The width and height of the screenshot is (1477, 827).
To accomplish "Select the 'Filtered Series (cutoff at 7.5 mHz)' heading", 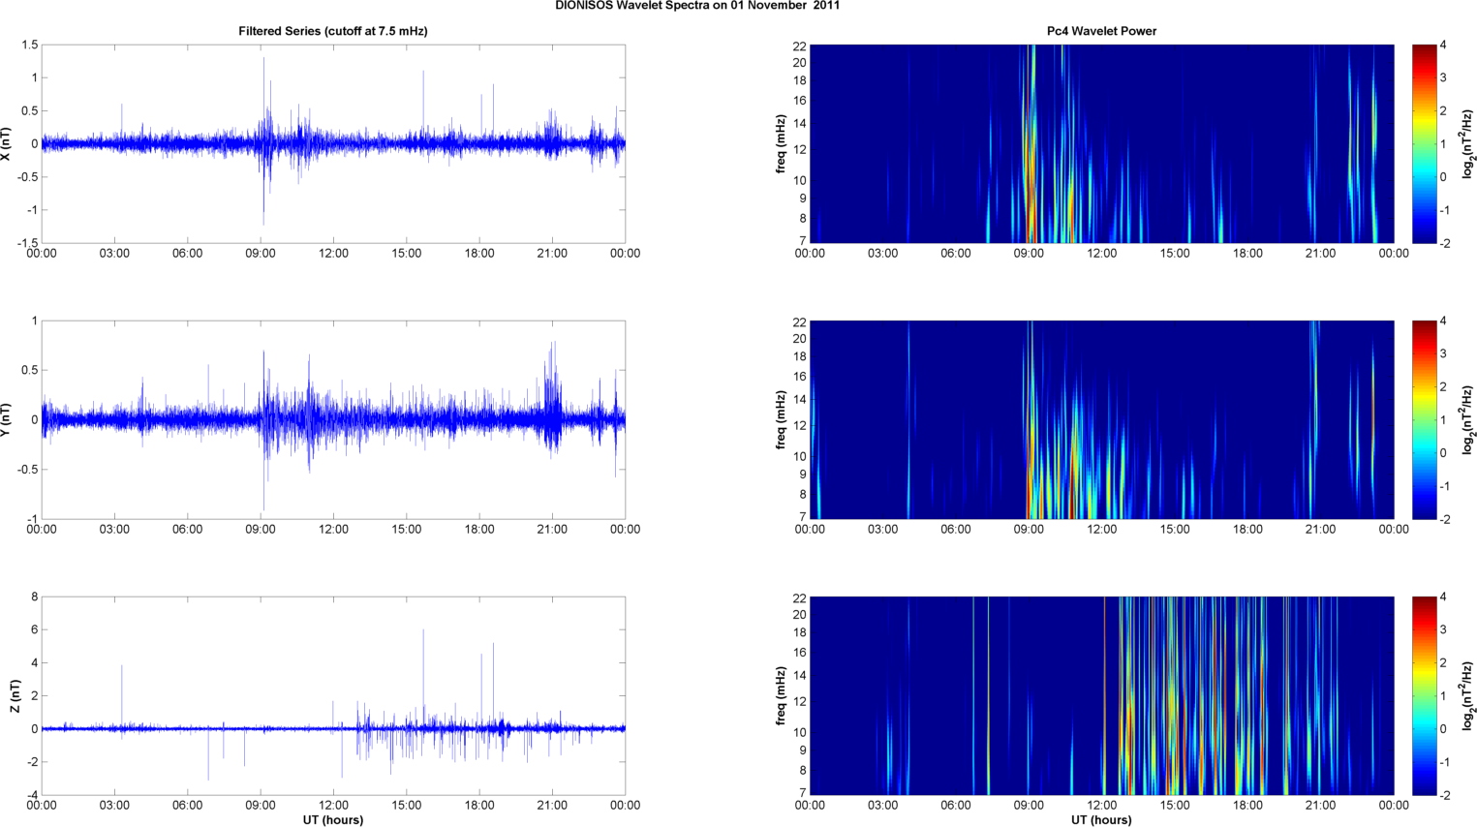I will coord(333,31).
